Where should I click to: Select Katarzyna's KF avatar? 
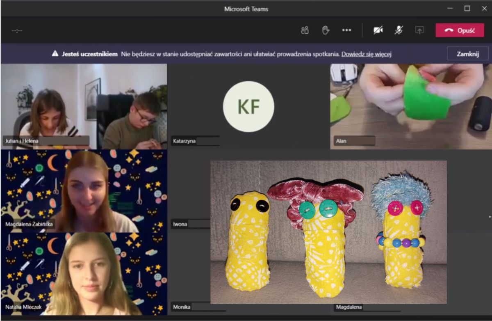click(248, 106)
